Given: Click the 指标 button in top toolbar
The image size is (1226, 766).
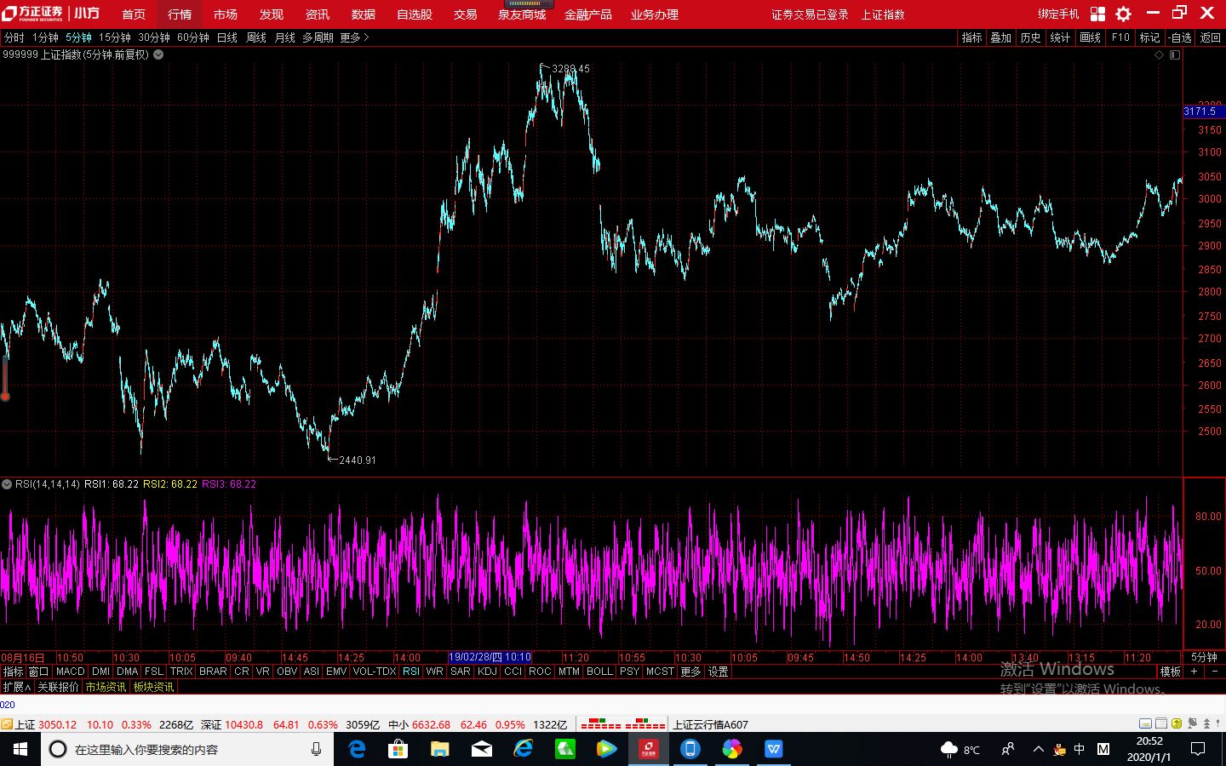Looking at the screenshot, I should click(x=972, y=37).
